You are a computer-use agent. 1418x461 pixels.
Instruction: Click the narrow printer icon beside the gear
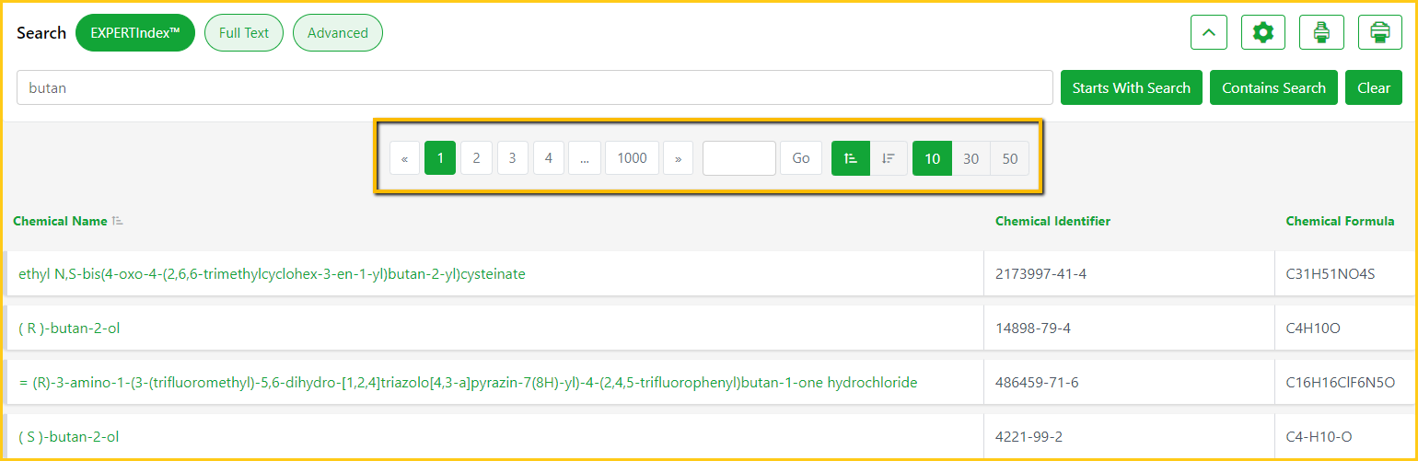pyautogui.click(x=1321, y=33)
